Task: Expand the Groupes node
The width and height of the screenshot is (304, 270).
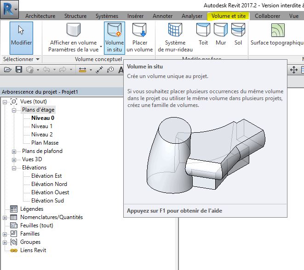Action: [x=5, y=242]
